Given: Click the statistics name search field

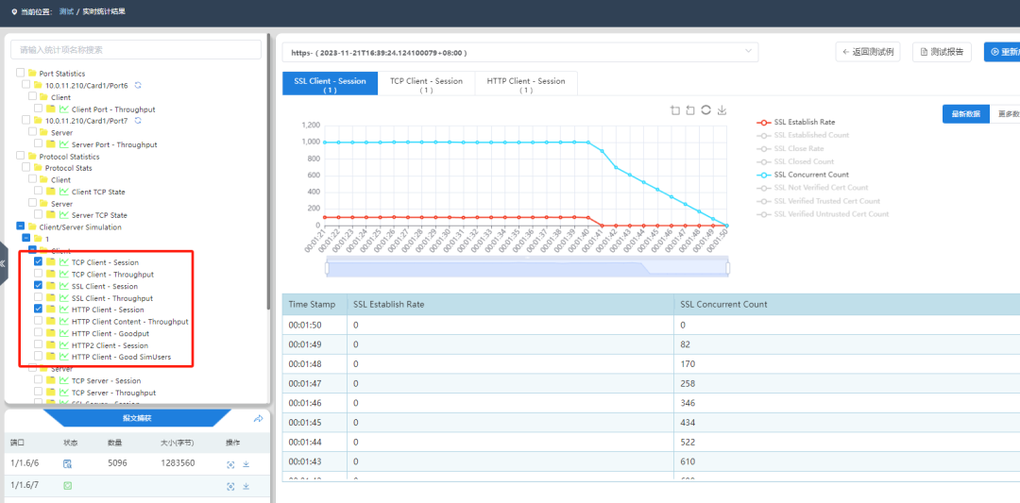Looking at the screenshot, I should coord(136,49).
